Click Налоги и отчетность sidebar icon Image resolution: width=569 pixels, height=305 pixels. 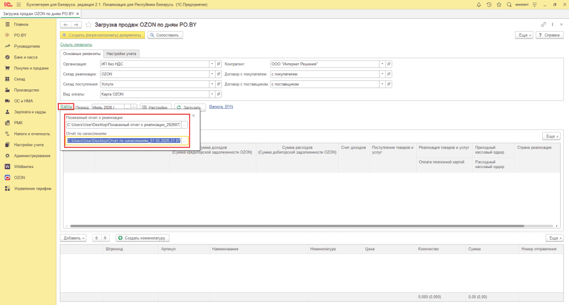(7, 134)
